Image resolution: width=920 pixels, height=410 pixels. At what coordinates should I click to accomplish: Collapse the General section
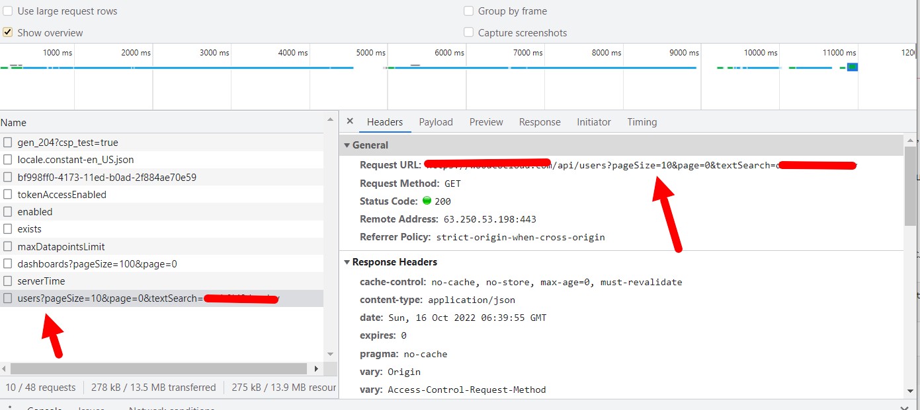pyautogui.click(x=347, y=145)
